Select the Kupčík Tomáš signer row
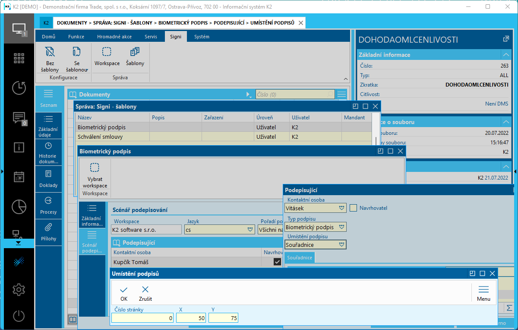Viewport: 518px width, 330px height. 197,262
